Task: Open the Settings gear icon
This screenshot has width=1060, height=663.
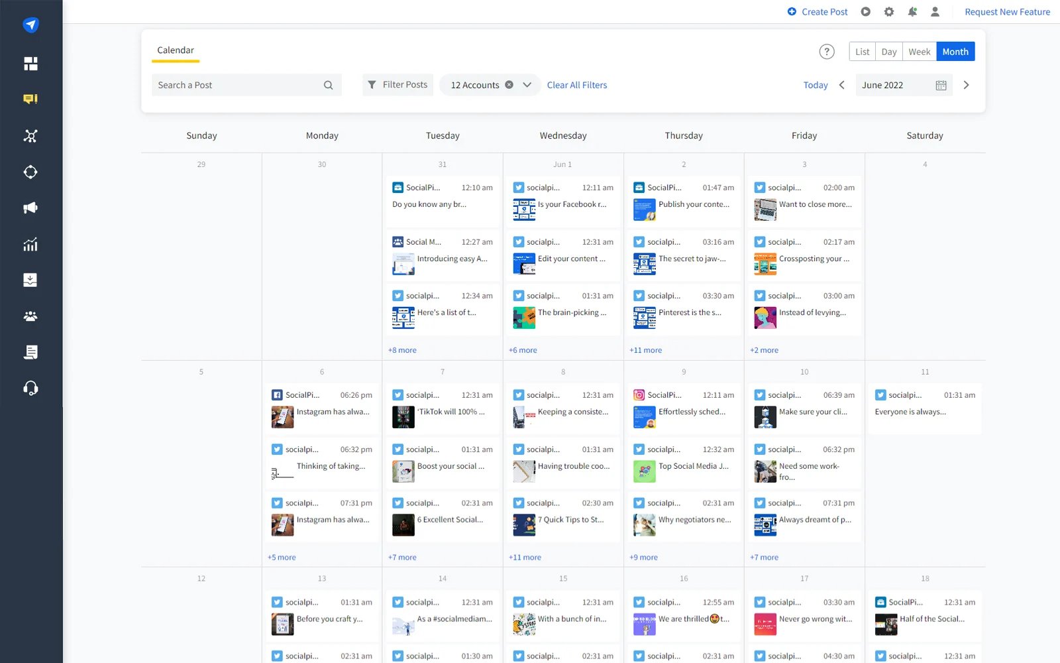Action: 888,11
